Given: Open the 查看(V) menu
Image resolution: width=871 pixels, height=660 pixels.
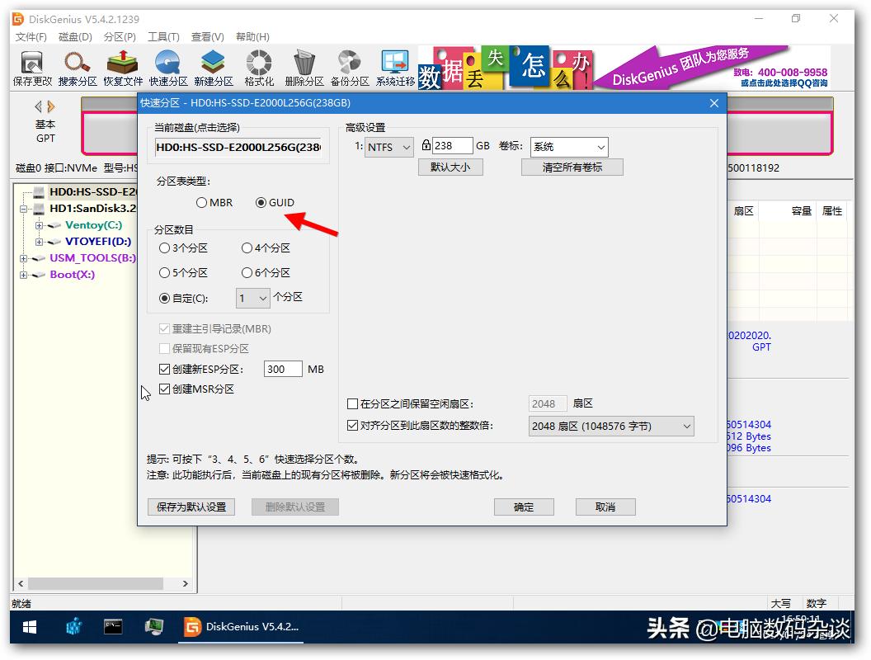Looking at the screenshot, I should click(209, 36).
